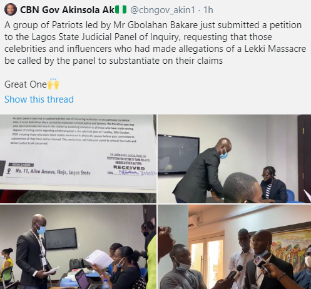Click the Nigerian flag emoji beside the name
311x289 pixels.
tap(121, 9)
